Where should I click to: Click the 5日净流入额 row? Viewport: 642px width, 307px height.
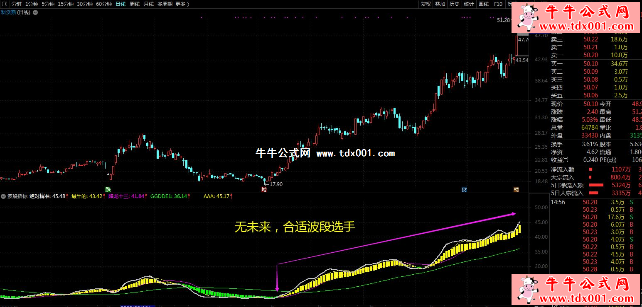tap(596, 185)
